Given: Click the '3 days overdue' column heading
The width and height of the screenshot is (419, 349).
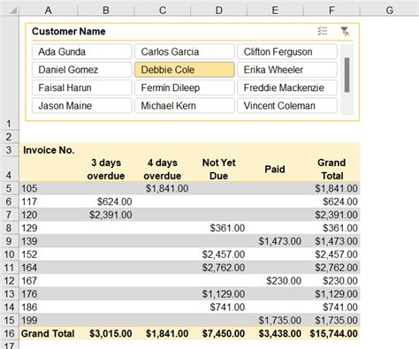Looking at the screenshot, I should [x=106, y=169].
